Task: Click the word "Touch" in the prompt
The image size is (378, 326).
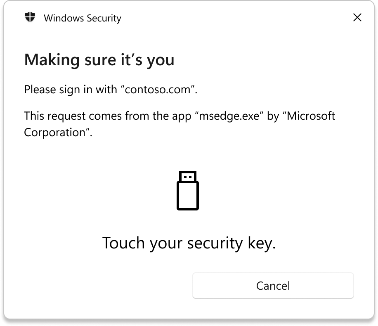Action: tap(123, 243)
